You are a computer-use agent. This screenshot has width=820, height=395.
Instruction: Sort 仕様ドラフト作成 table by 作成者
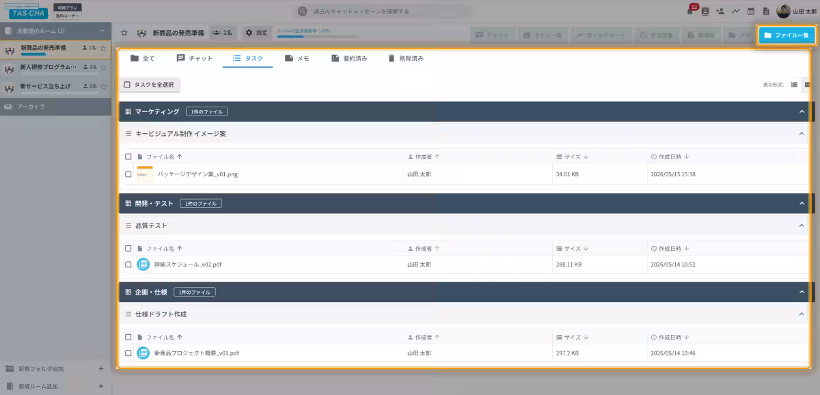pos(424,338)
